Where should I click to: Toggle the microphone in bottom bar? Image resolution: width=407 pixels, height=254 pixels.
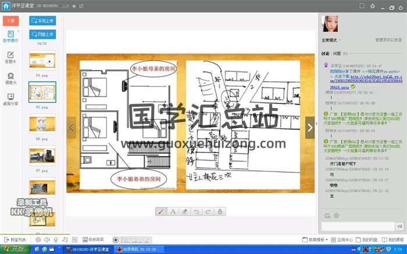[56, 239]
